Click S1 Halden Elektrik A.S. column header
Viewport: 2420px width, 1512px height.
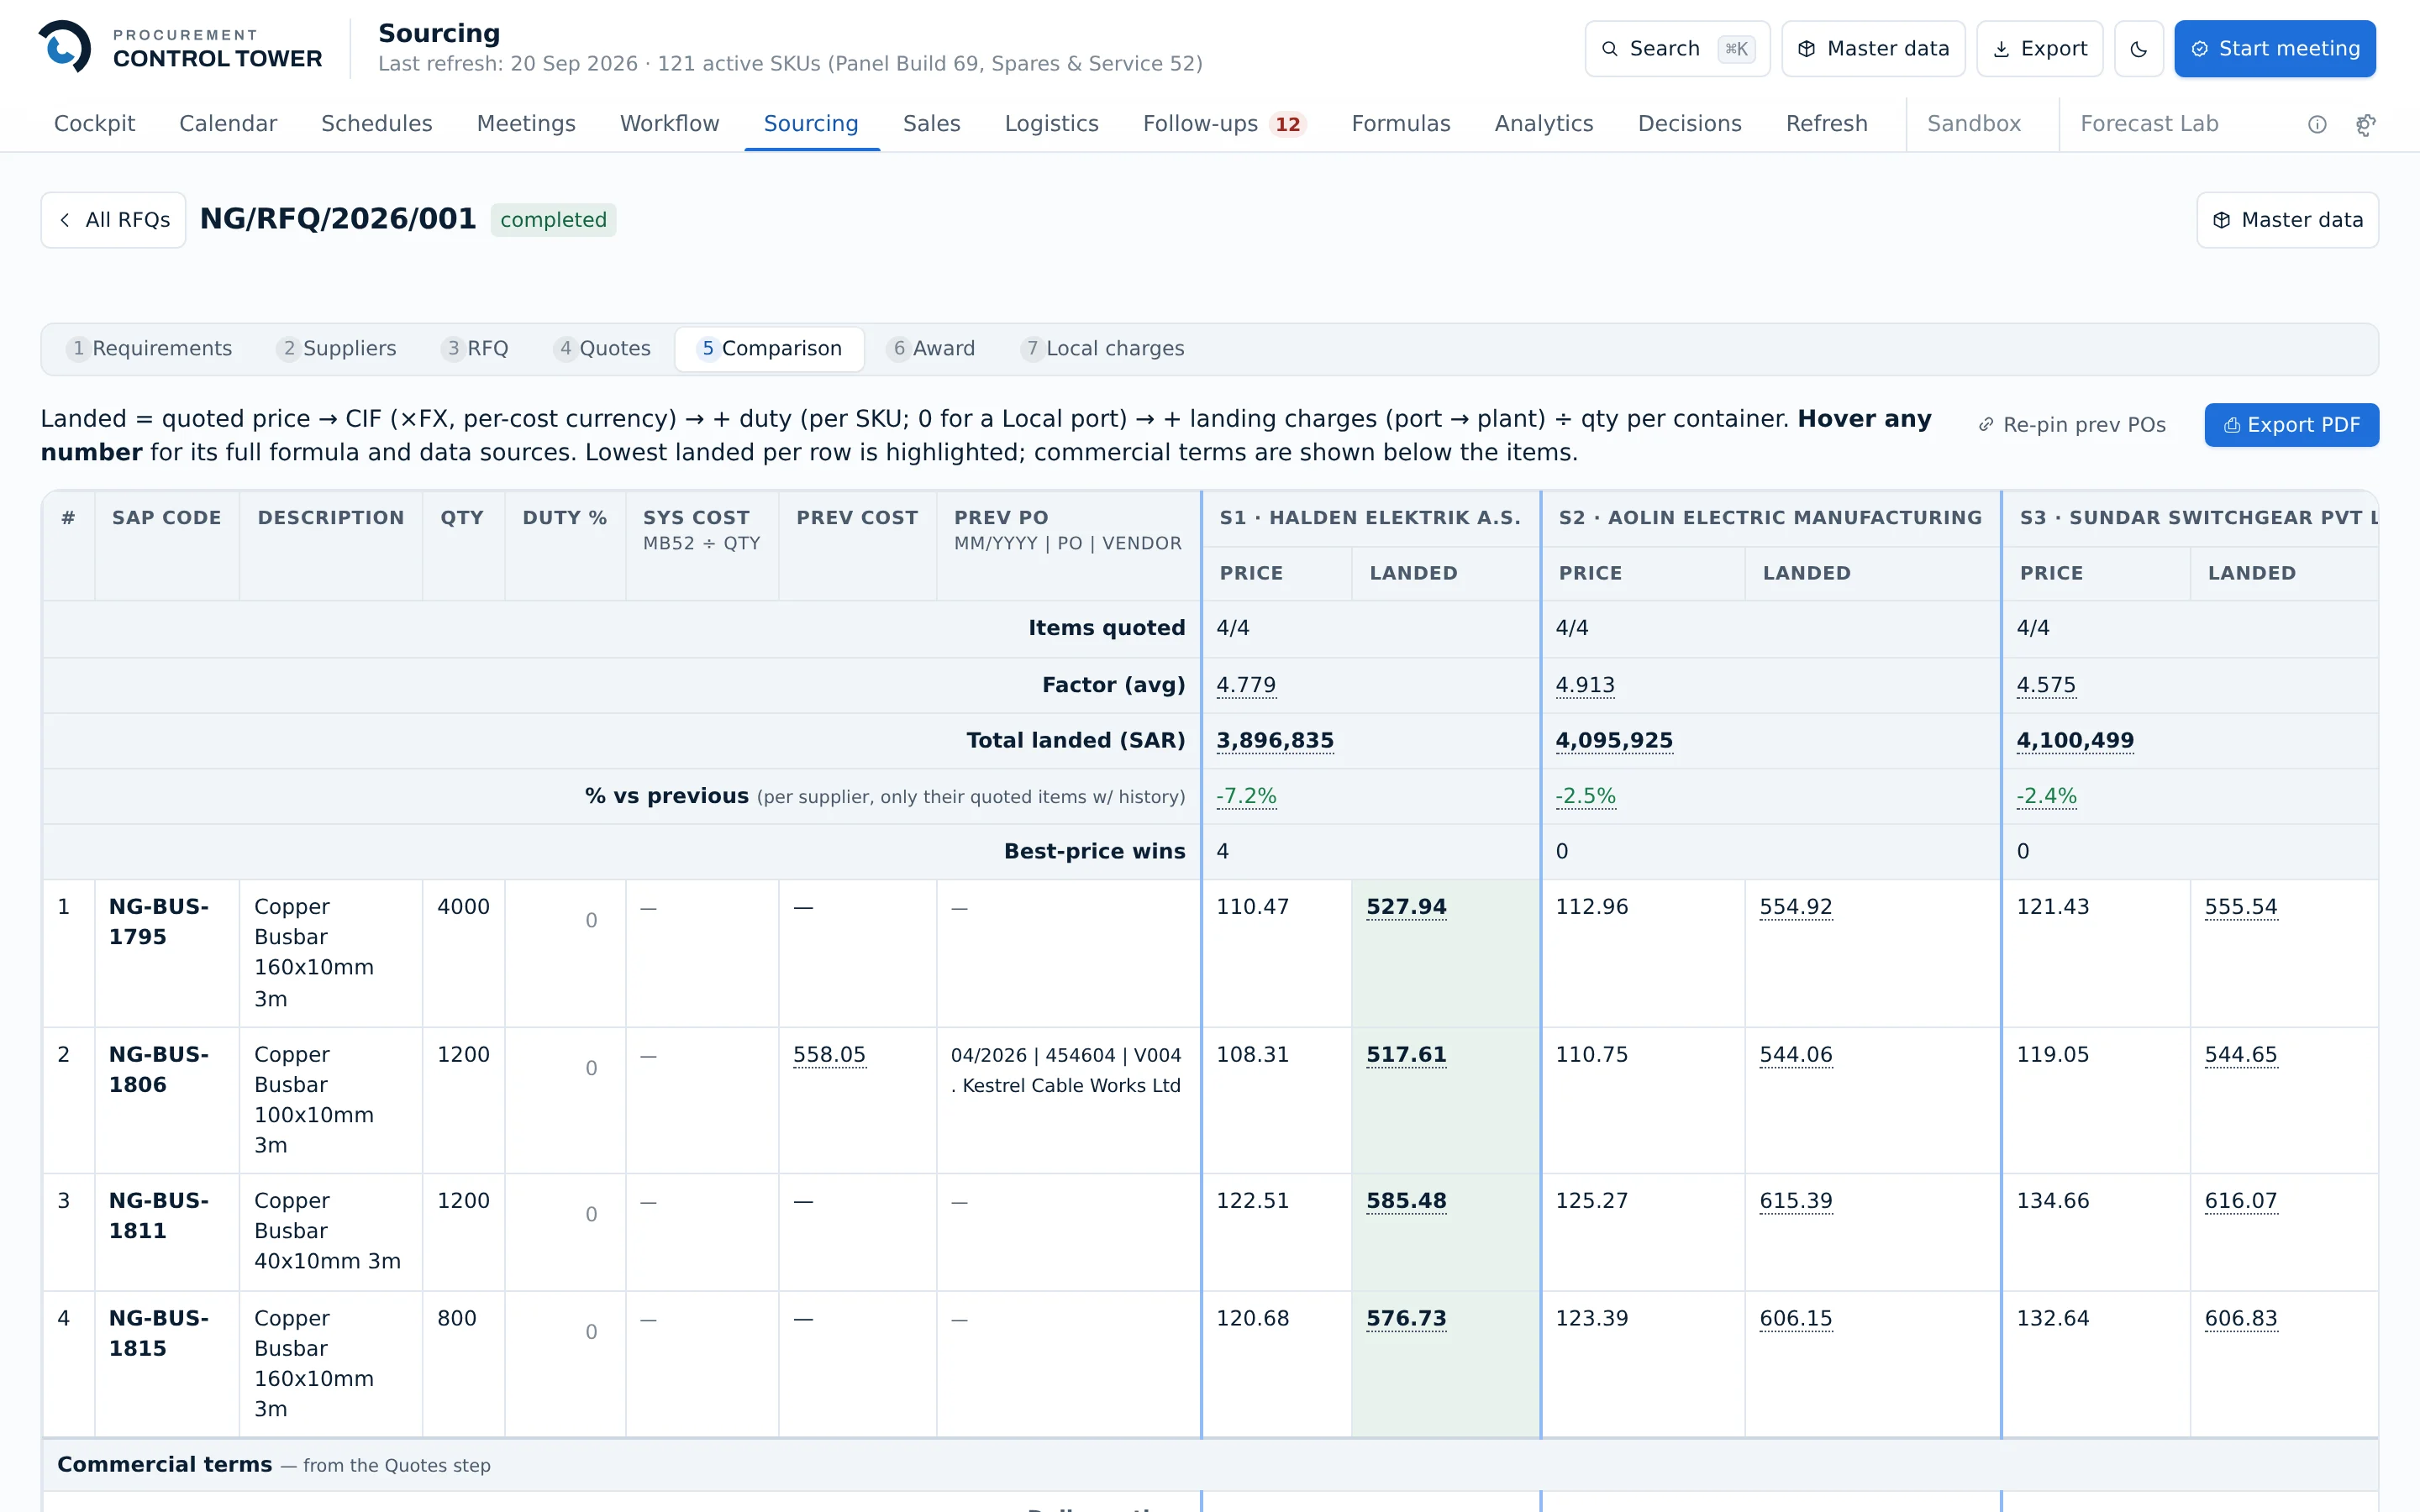click(x=1370, y=518)
